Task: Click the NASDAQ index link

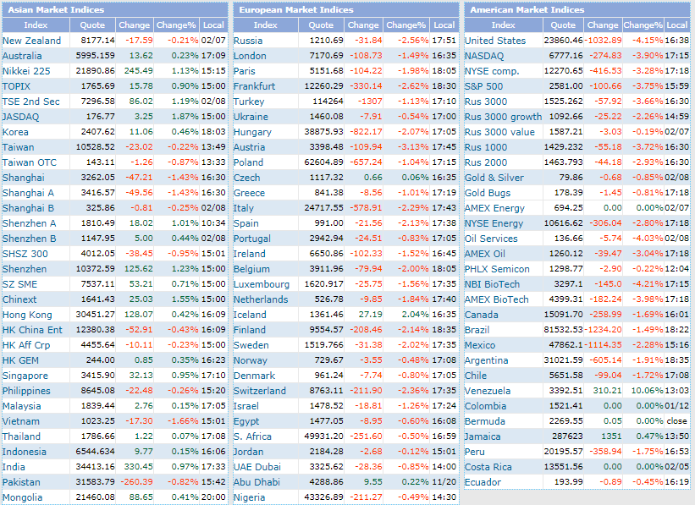Action: (x=484, y=57)
